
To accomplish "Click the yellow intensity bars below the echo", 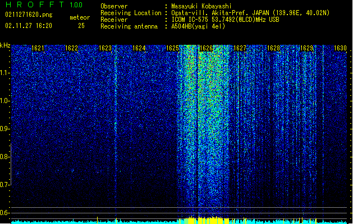I will pos(204,220).
